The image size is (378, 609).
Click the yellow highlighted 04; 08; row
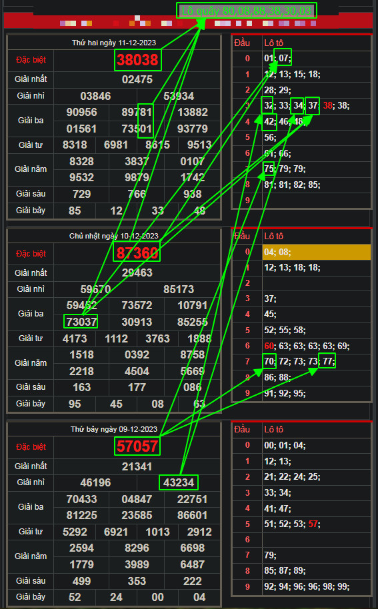(316, 252)
